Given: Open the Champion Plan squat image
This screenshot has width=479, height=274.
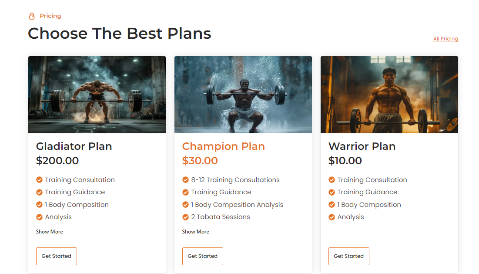Looking at the screenshot, I should [243, 95].
